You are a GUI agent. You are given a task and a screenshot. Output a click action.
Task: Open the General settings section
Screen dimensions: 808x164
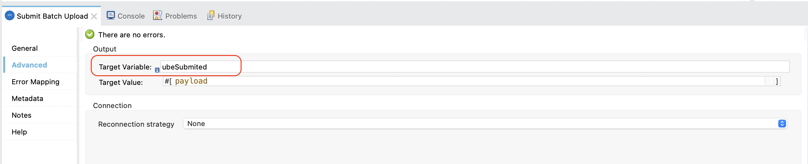[25, 49]
